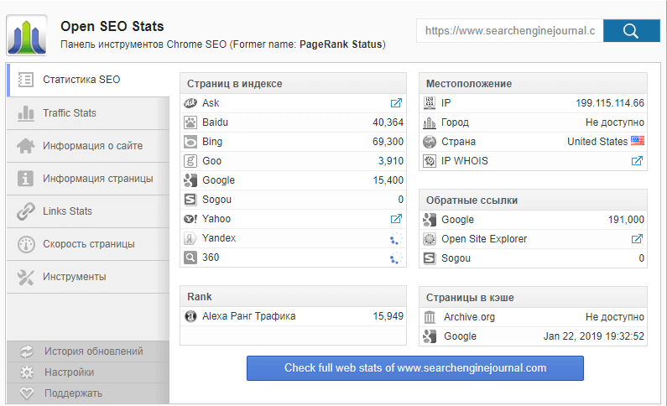The height and width of the screenshot is (406, 667).
Task: Click the info icon for Информация страницы
Action: (25, 179)
